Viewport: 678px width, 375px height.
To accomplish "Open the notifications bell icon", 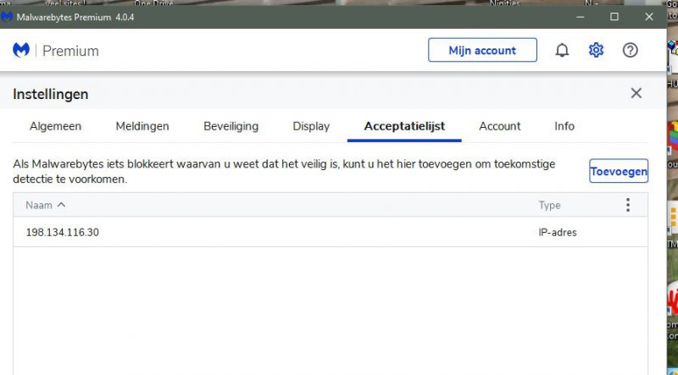I will (562, 51).
